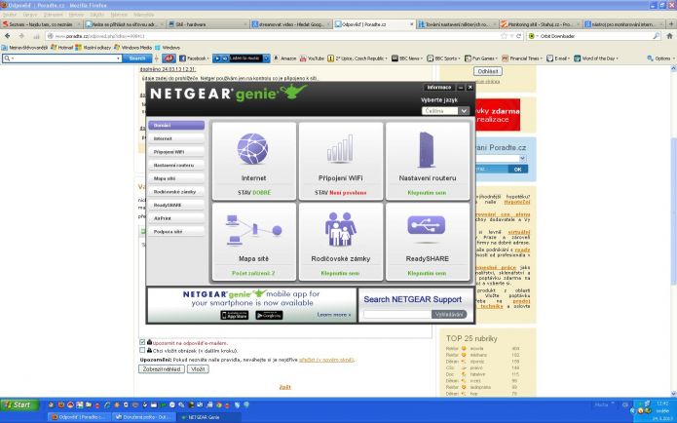Select Domácí in Genie sidebar
Viewport: 677px width, 423px height.
point(176,126)
